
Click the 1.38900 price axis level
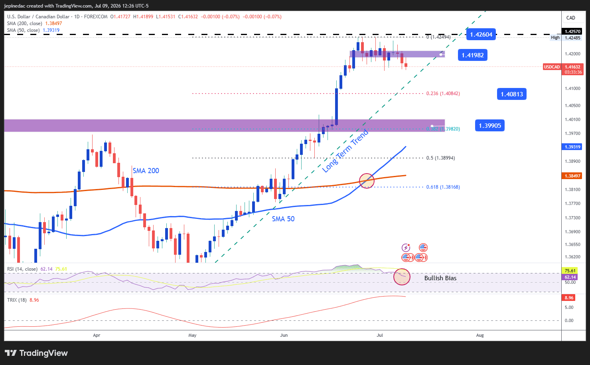click(572, 162)
